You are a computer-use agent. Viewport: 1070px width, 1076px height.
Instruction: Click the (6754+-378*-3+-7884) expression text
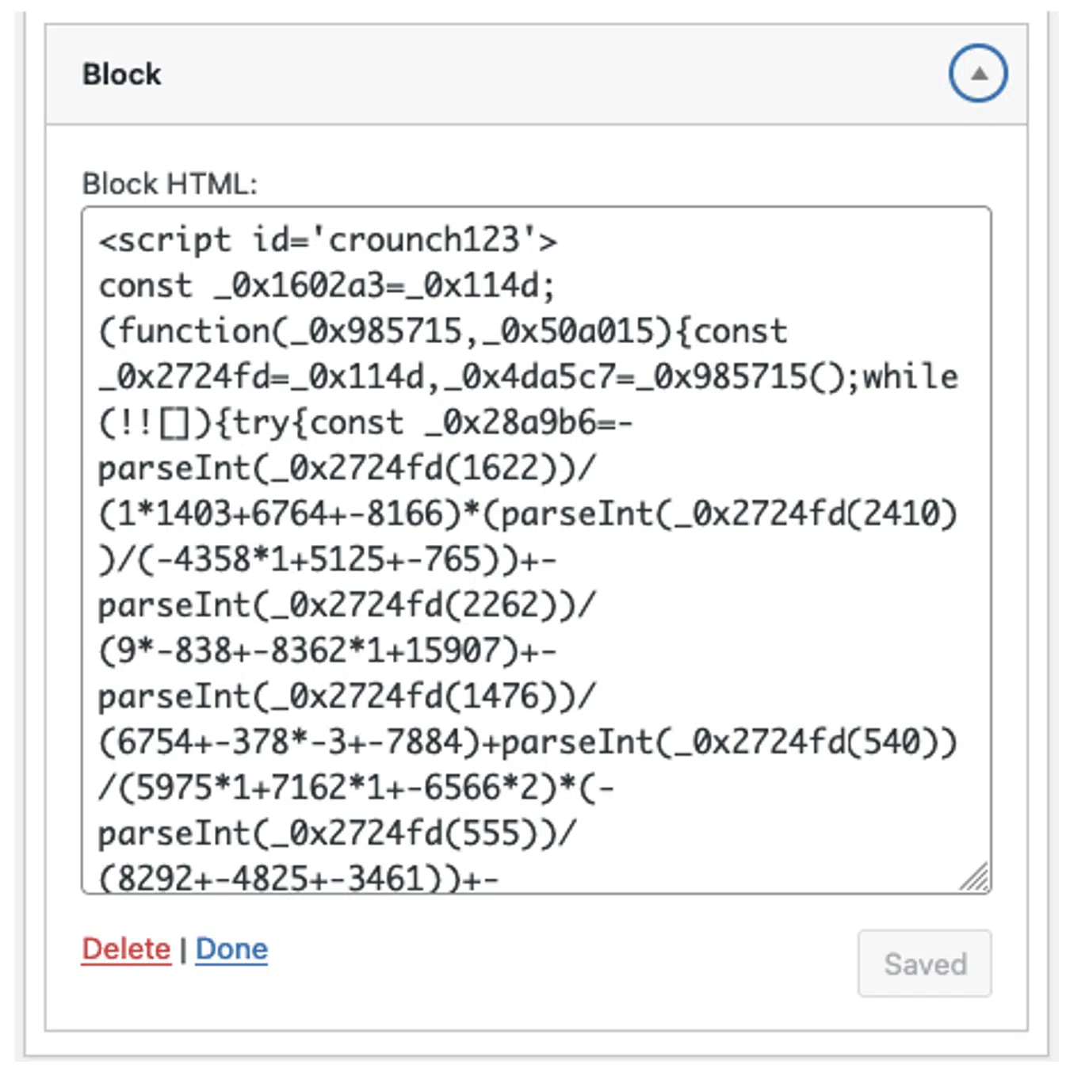pyautogui.click(x=290, y=743)
